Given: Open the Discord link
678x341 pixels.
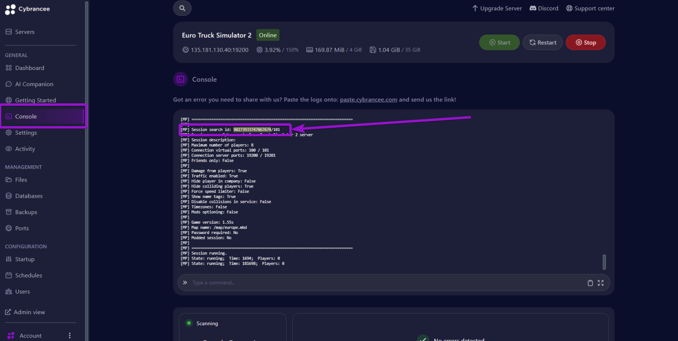Looking at the screenshot, I should 544,8.
